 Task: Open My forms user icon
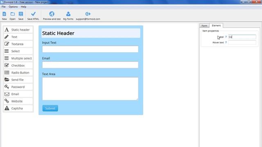68,14
